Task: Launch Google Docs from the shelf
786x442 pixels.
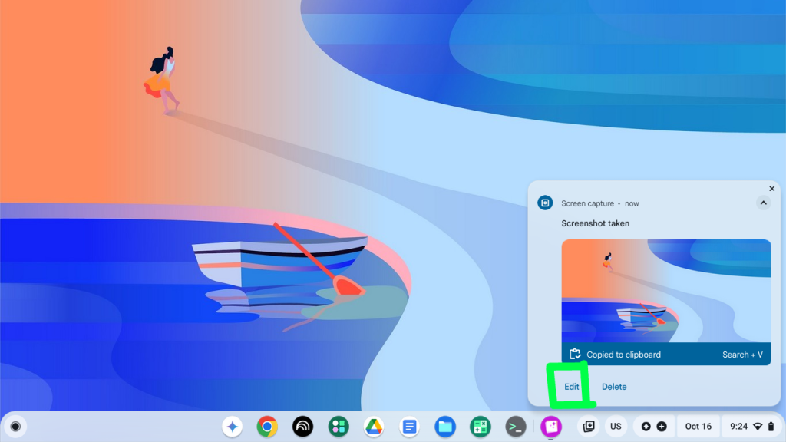Action: tap(410, 426)
